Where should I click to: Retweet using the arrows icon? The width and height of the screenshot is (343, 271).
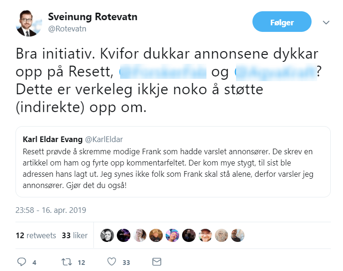[x=66, y=262]
